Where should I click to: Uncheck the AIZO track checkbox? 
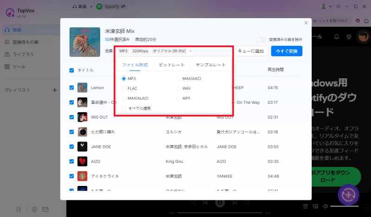point(72,161)
